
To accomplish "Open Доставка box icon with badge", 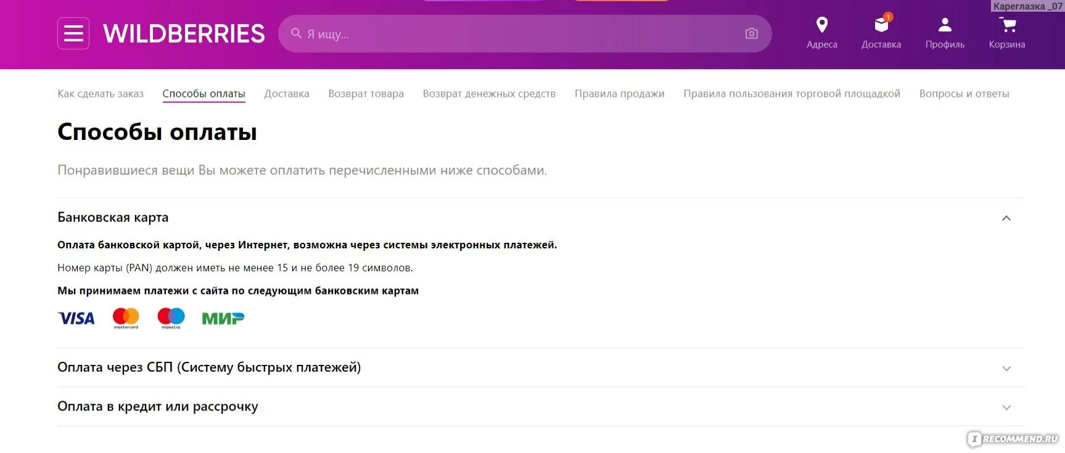I will [882, 25].
